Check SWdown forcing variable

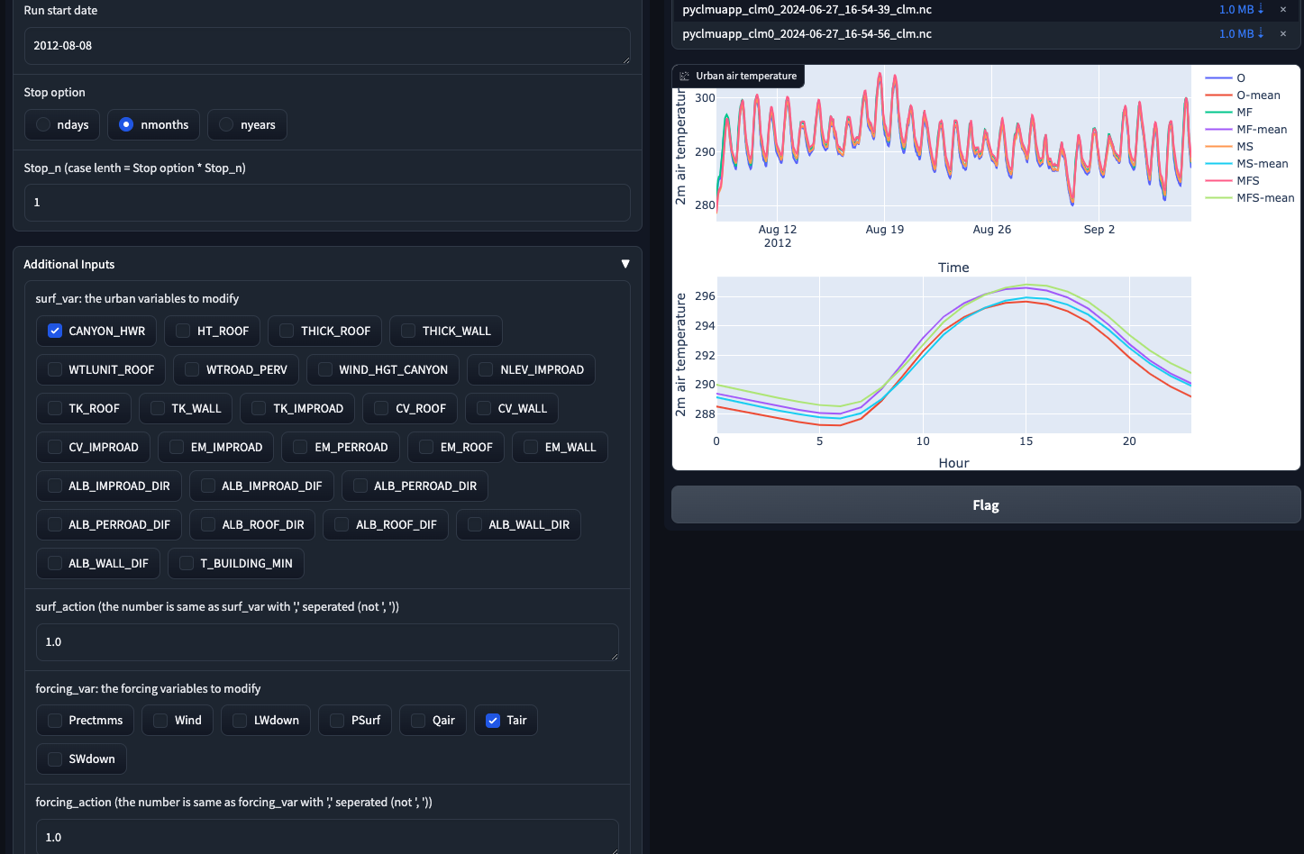(x=55, y=759)
